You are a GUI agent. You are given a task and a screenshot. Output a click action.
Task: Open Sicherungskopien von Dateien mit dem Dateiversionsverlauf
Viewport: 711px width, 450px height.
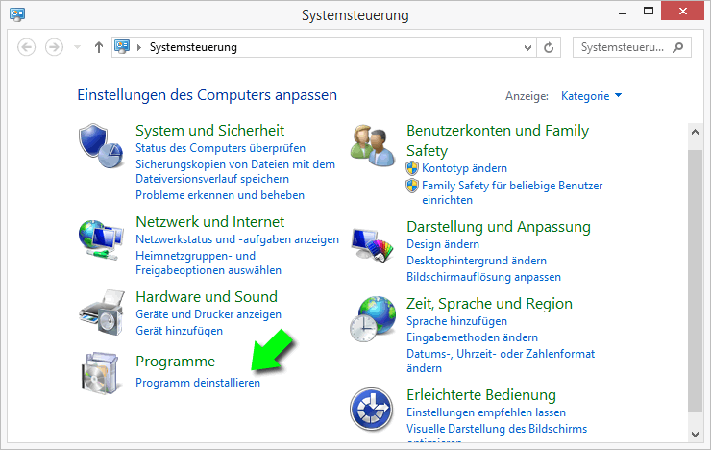tap(235, 171)
